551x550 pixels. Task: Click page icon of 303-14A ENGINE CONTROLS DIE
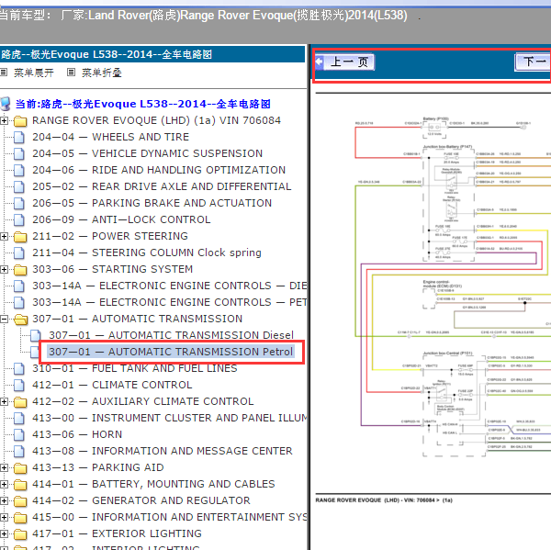[19, 286]
